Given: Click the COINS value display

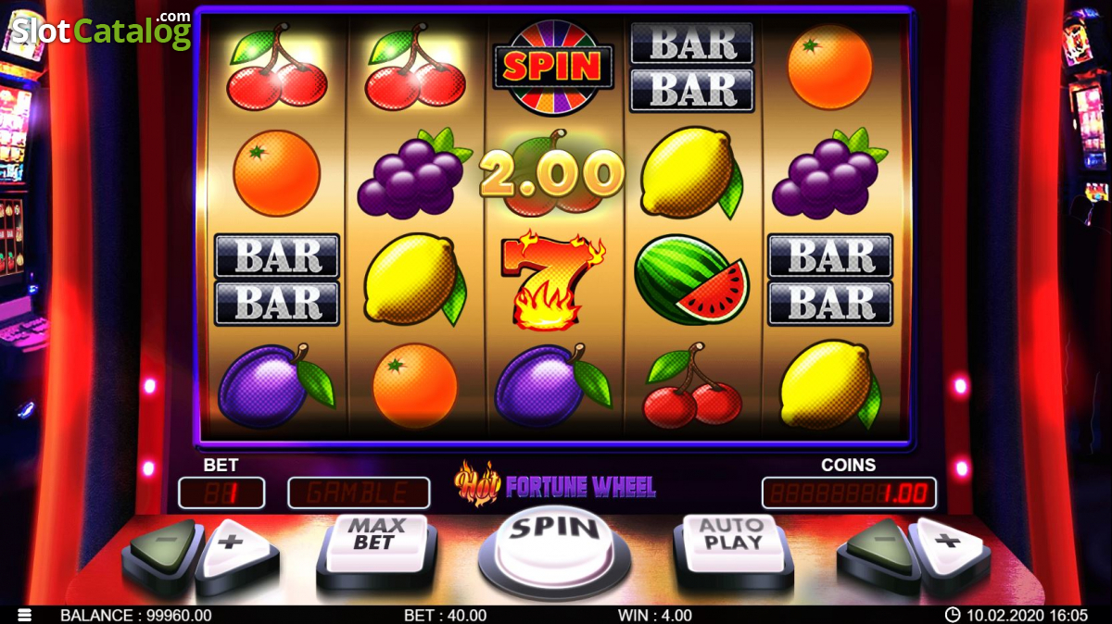Looking at the screenshot, I should tap(849, 493).
